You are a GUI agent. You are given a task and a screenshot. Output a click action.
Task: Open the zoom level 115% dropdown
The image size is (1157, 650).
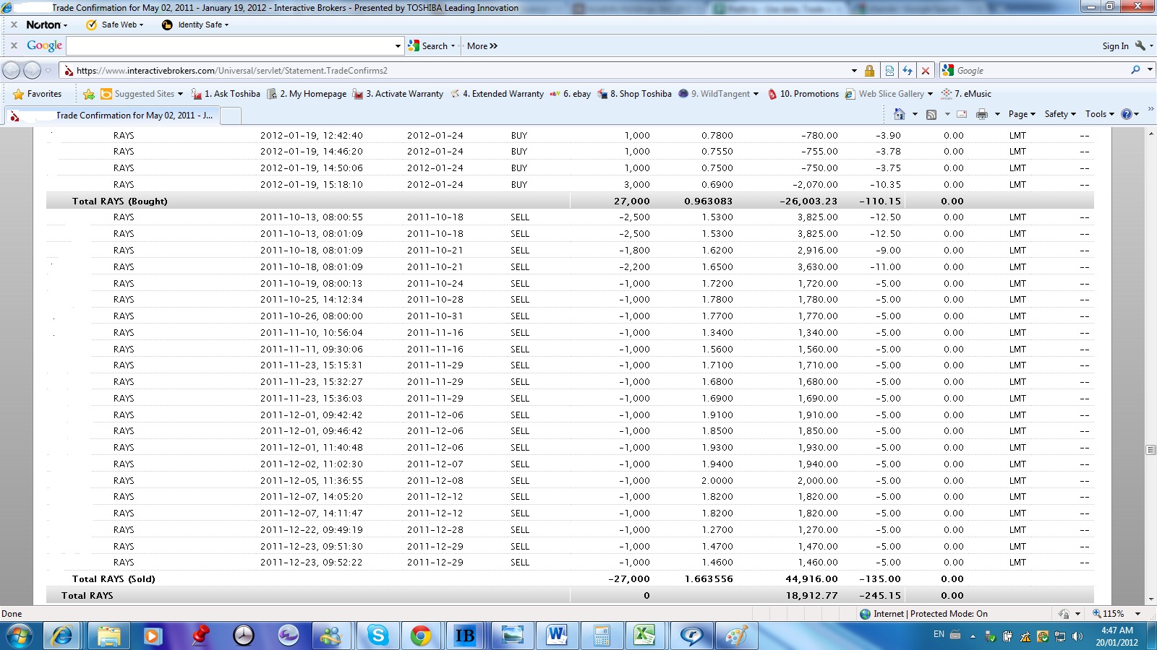point(1118,614)
